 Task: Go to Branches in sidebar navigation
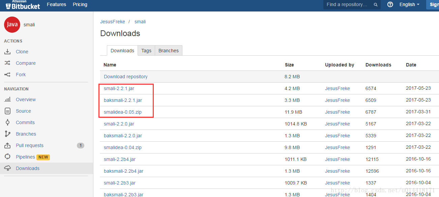(x=26, y=134)
